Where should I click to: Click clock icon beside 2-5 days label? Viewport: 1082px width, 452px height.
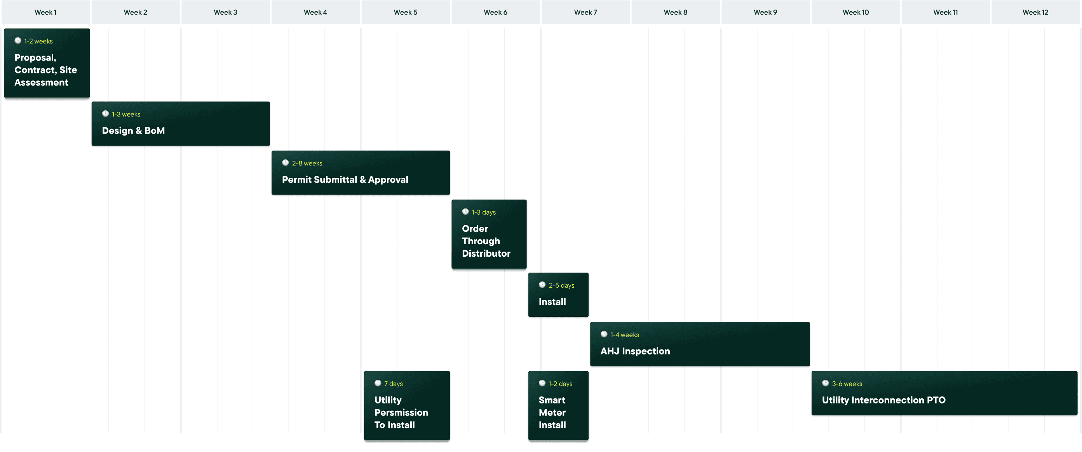pos(542,285)
